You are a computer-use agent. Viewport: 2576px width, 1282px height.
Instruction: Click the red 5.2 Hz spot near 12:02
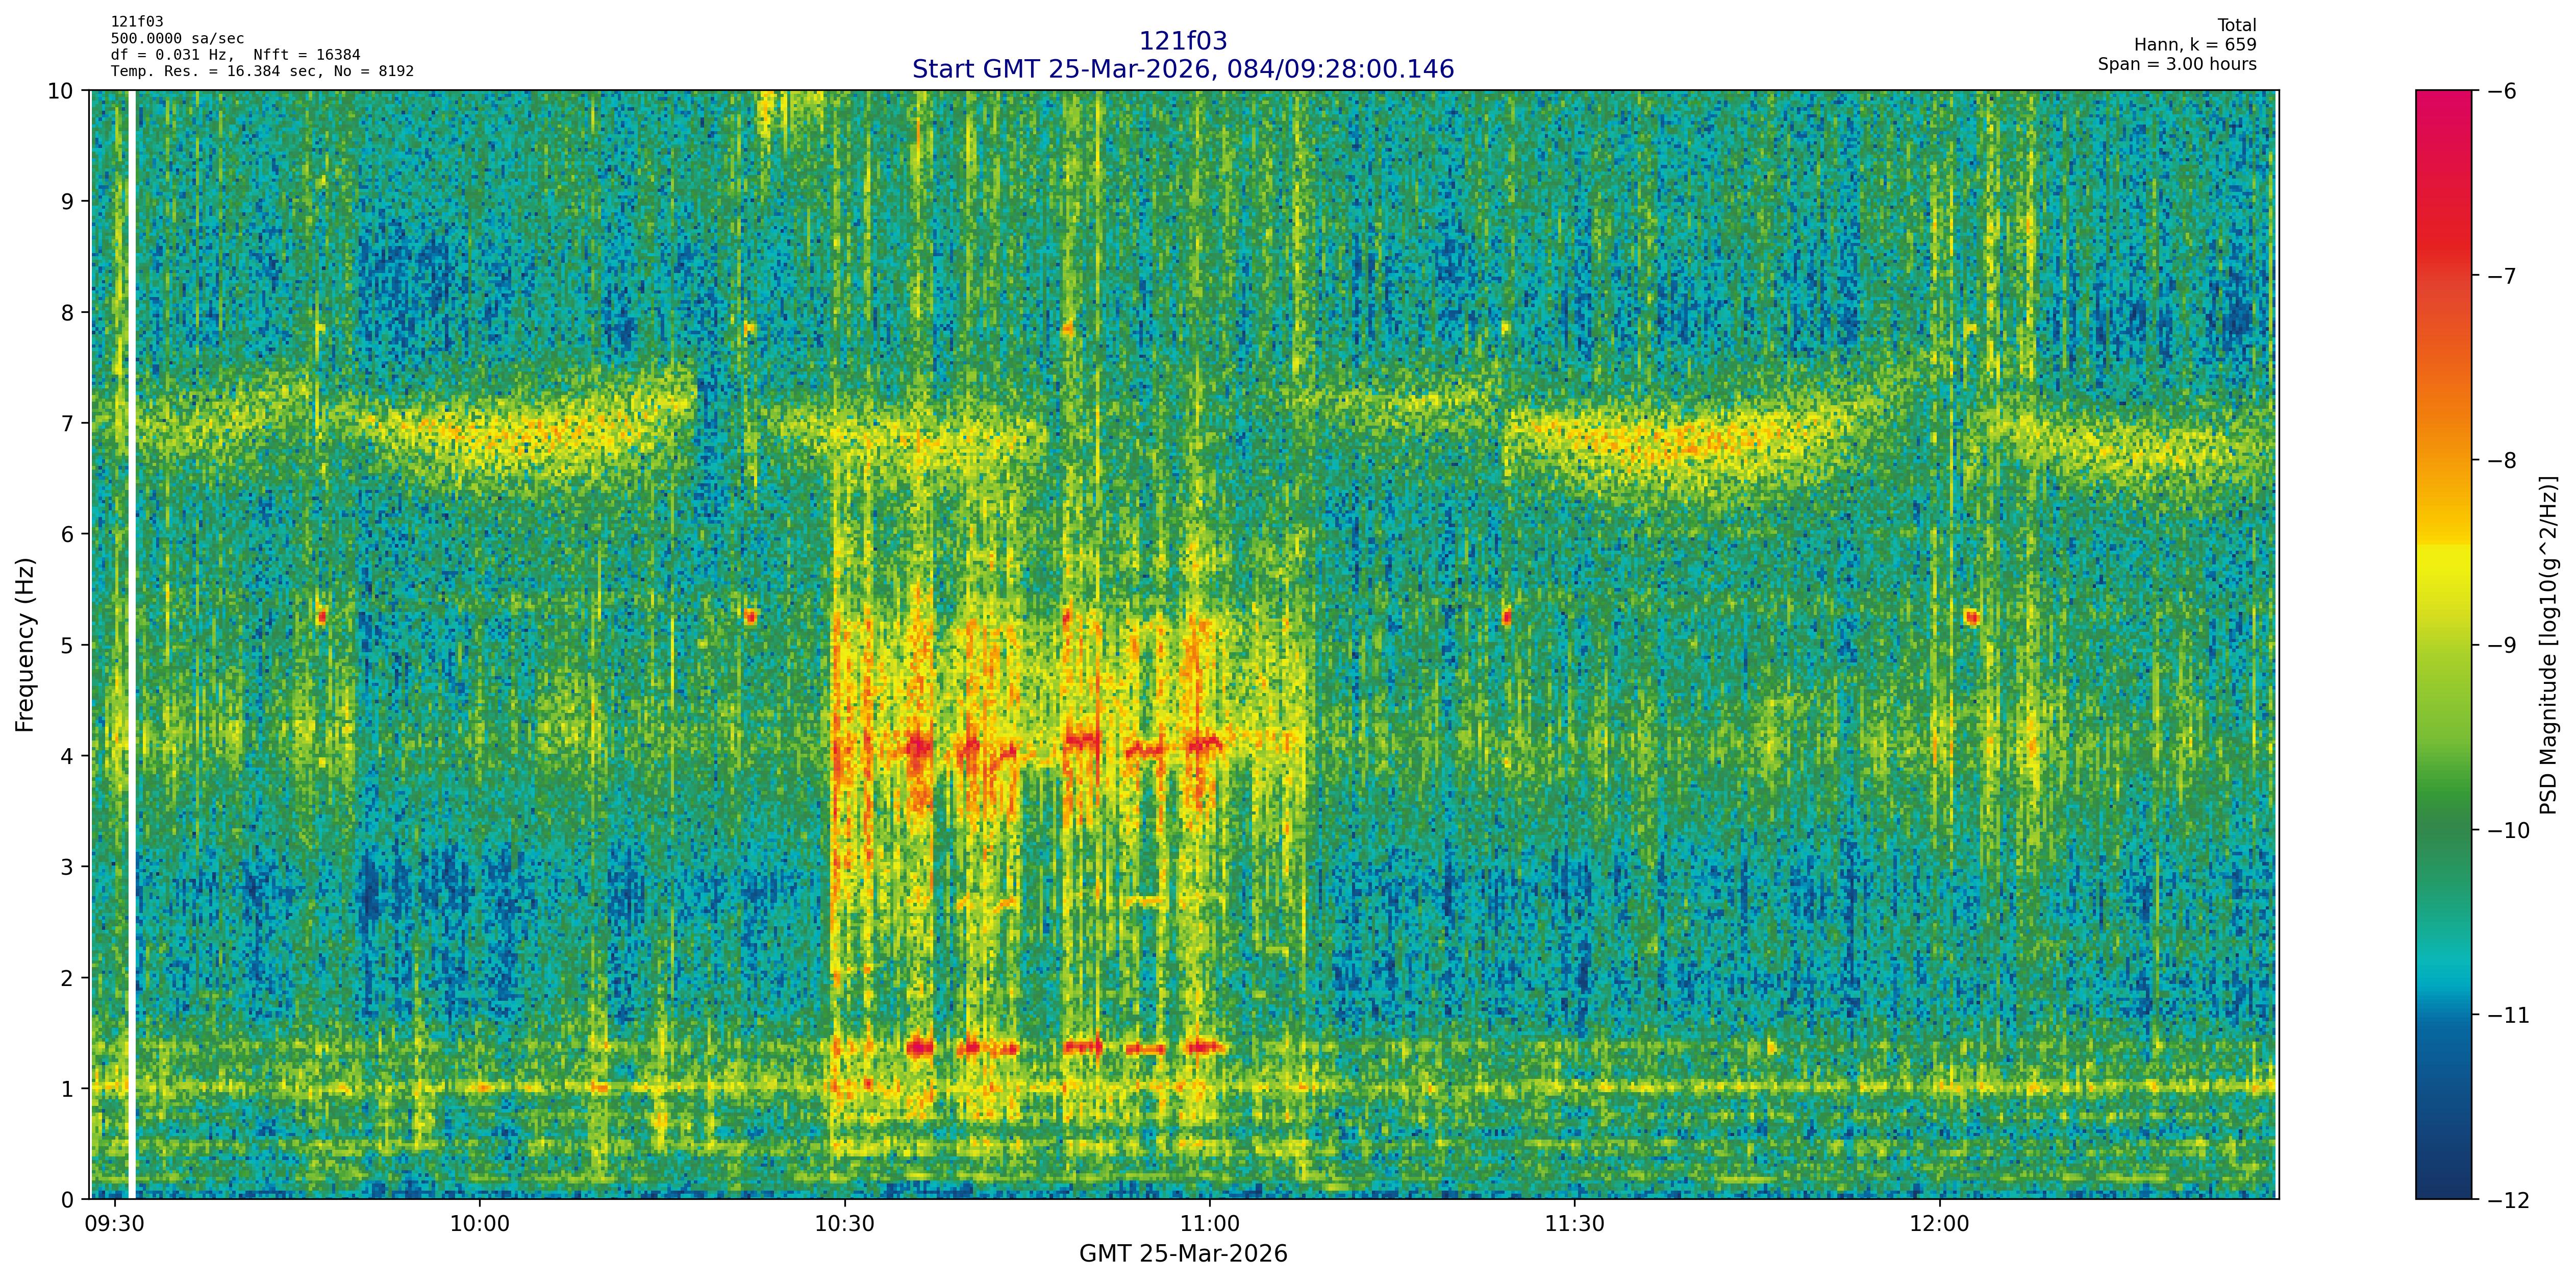[1971, 617]
